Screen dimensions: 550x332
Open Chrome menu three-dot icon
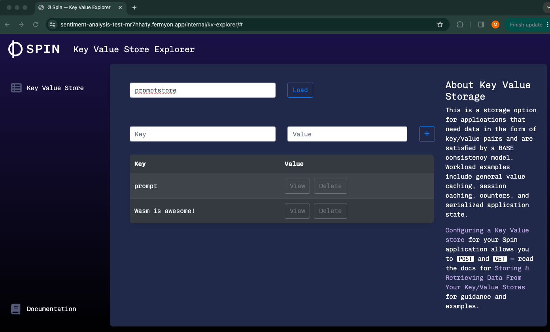[547, 25]
